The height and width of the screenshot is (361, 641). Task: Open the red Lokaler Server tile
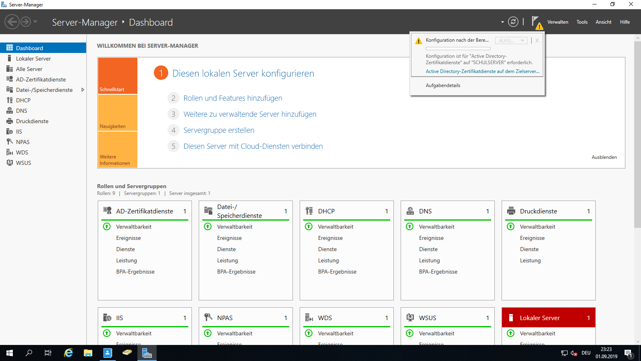point(548,318)
